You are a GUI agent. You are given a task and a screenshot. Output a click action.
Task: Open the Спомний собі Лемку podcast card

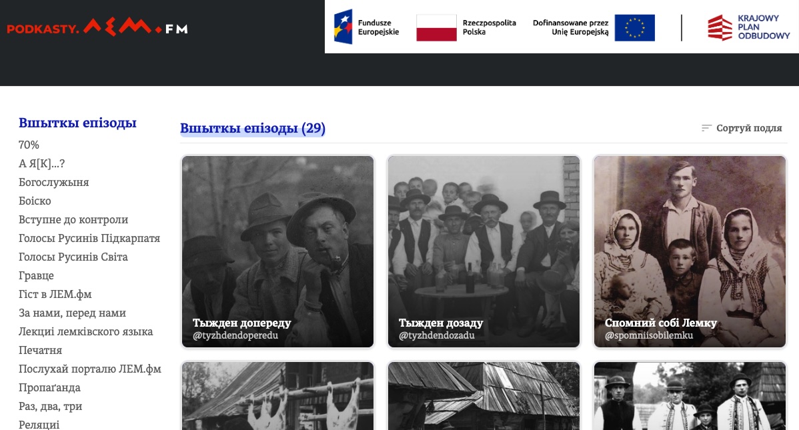[x=690, y=252]
